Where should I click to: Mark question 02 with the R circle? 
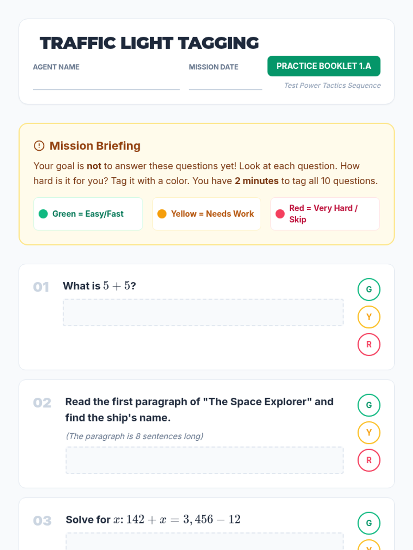[369, 460]
